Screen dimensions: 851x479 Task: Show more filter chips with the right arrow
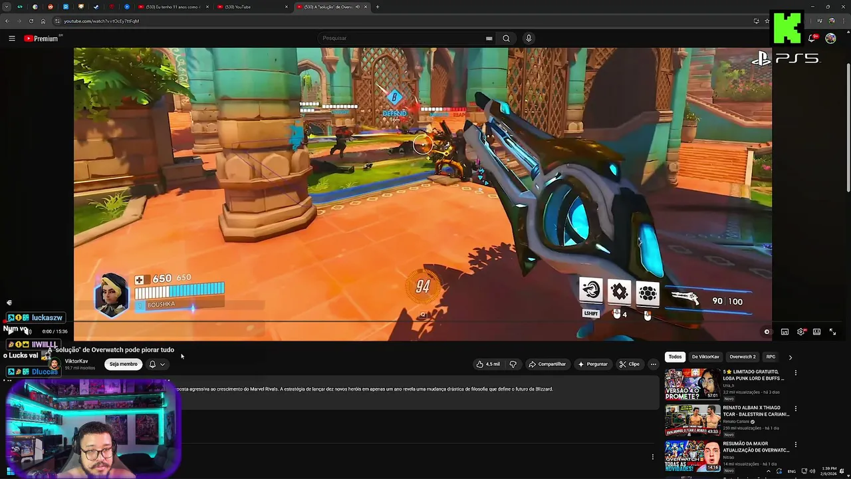790,357
